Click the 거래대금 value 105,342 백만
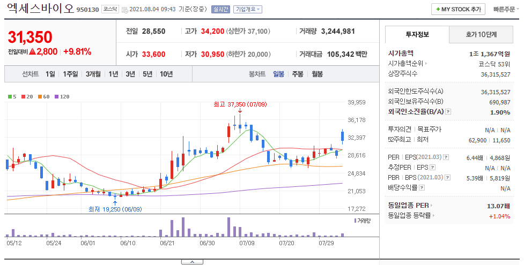Screen dimensions: 524x265 pos(347,54)
